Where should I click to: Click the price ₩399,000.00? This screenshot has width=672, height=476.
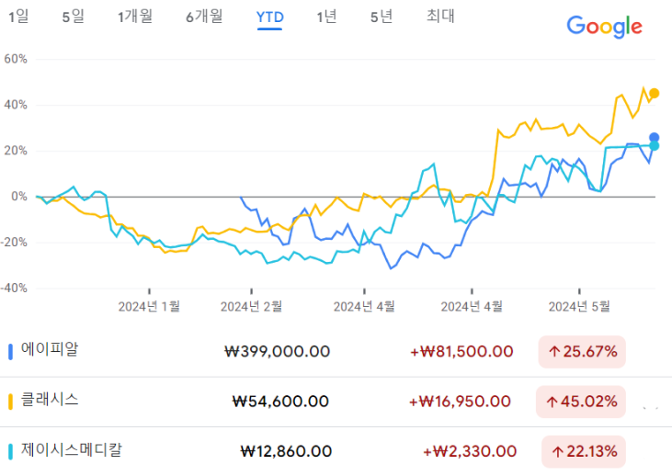[277, 352]
